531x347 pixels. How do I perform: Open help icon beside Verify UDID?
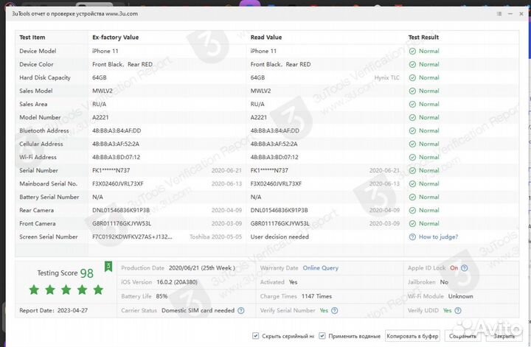coord(458,310)
